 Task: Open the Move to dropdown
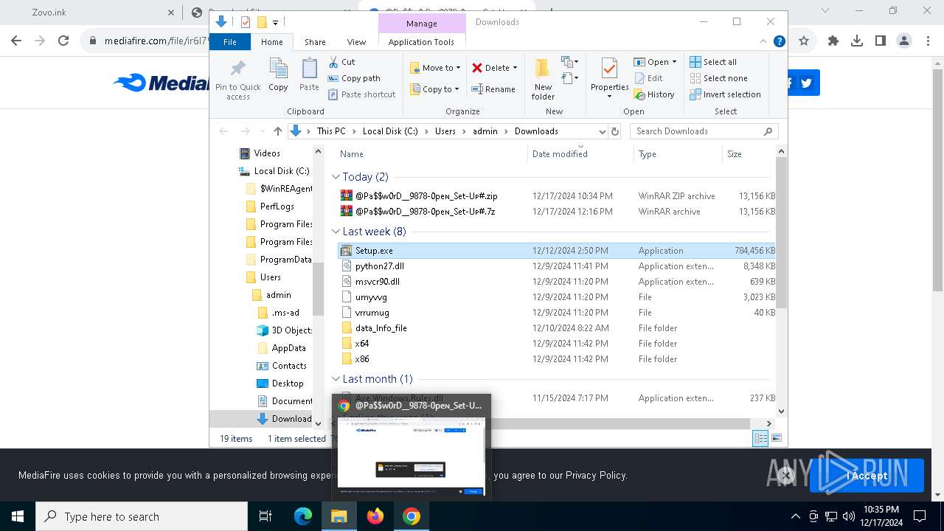click(435, 68)
